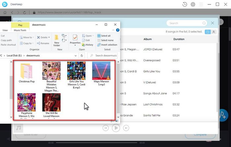
Task: Select the Santa Tell Me album cell
Action: tap(151, 115)
